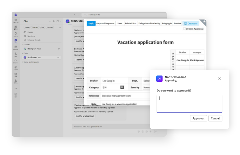The image size is (240, 155).
Task: Open the Security dropdown in form
Action: coord(147,87)
